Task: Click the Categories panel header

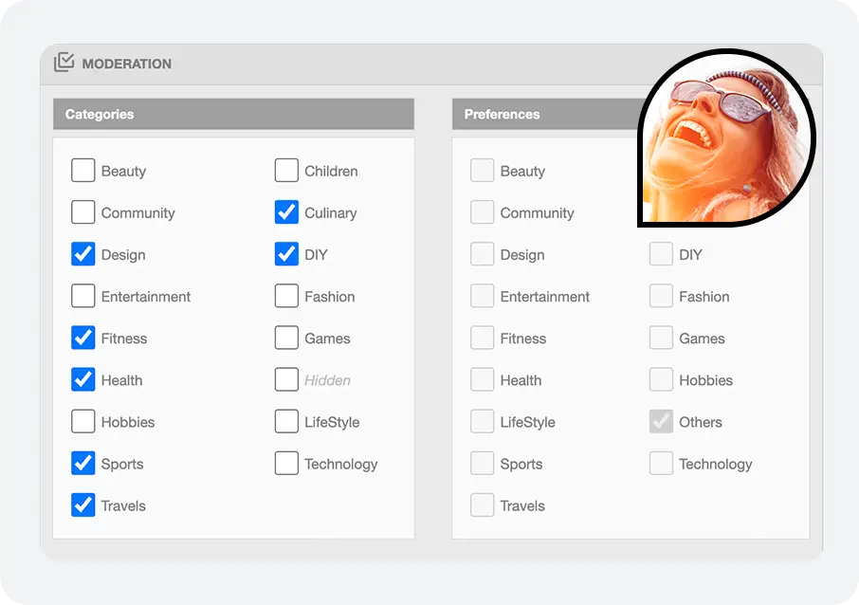Action: 233,114
